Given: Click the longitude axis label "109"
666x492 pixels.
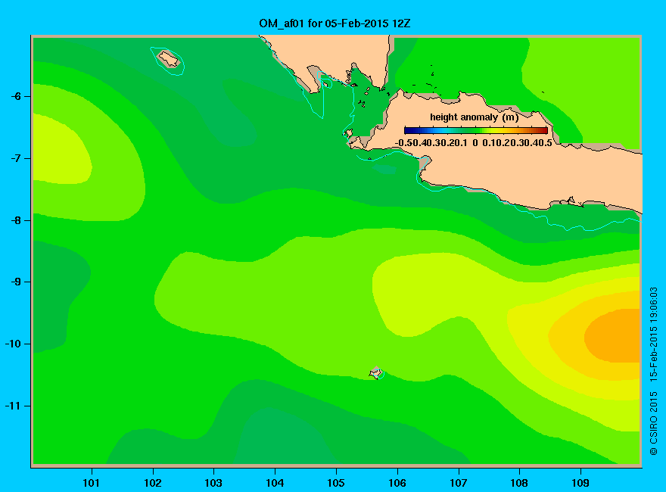Looking at the screenshot, I should pos(580,483).
